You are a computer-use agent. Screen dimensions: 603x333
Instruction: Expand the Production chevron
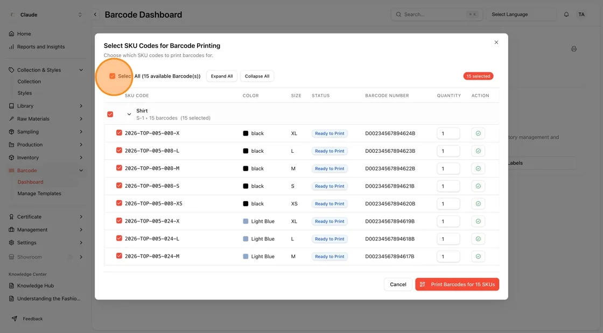point(81,145)
